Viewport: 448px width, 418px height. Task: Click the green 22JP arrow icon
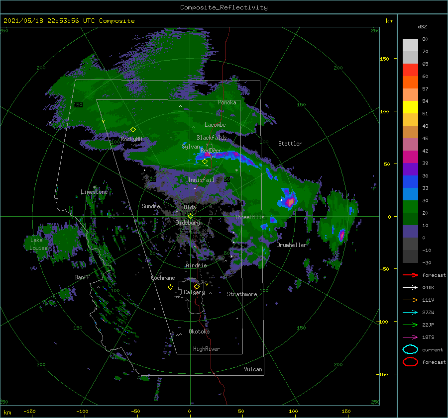[410, 325]
